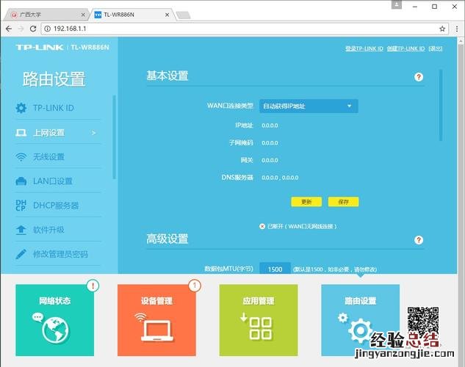Click the 更新 button
The width and height of the screenshot is (465, 367).
(306, 202)
